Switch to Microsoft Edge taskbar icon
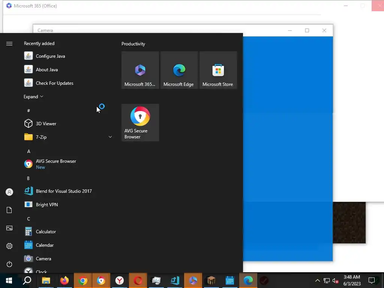 coord(248,280)
